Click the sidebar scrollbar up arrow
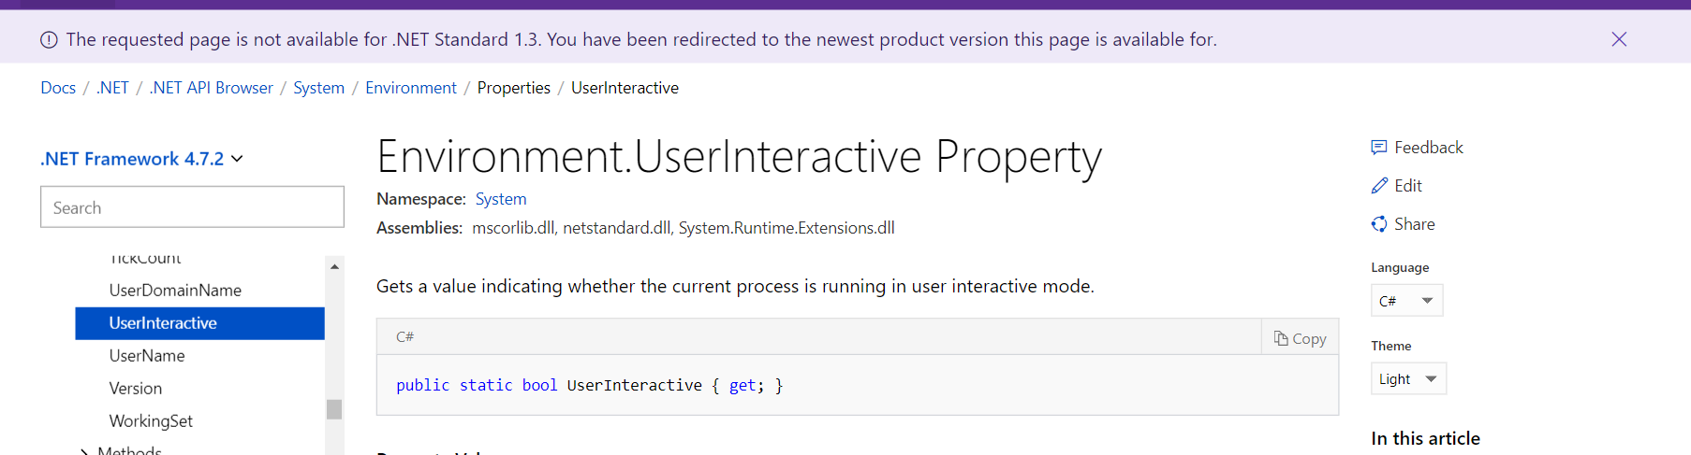The image size is (1691, 455). 334,266
